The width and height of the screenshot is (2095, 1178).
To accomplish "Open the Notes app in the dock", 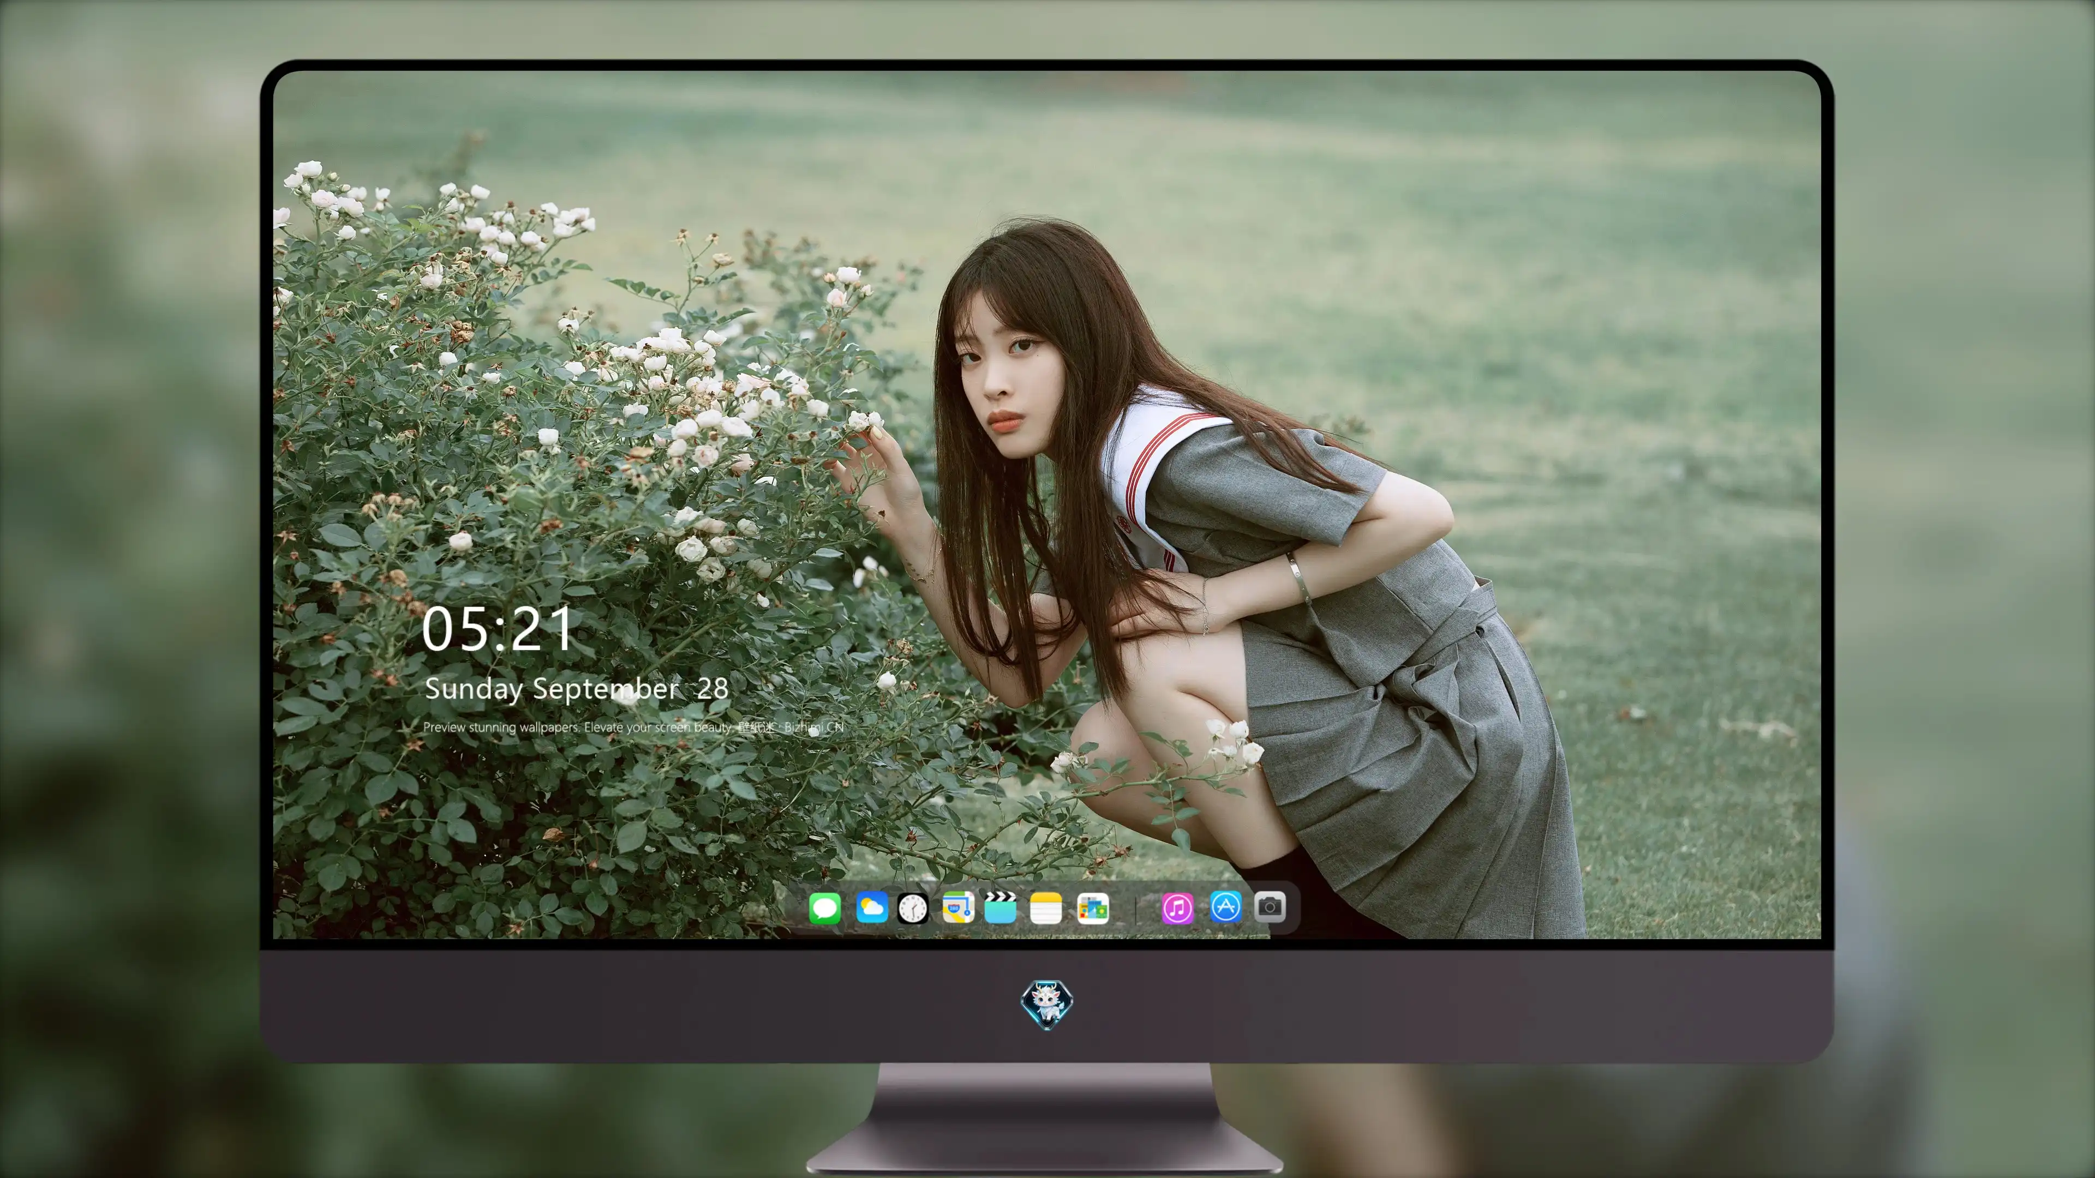I will click(x=1046, y=907).
